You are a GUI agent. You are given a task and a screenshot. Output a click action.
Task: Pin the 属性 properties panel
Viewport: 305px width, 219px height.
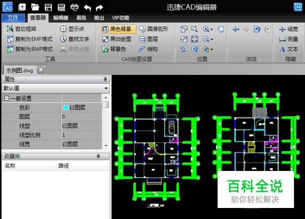point(105,79)
